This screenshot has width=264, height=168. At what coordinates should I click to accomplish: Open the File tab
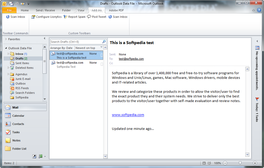click(9, 10)
